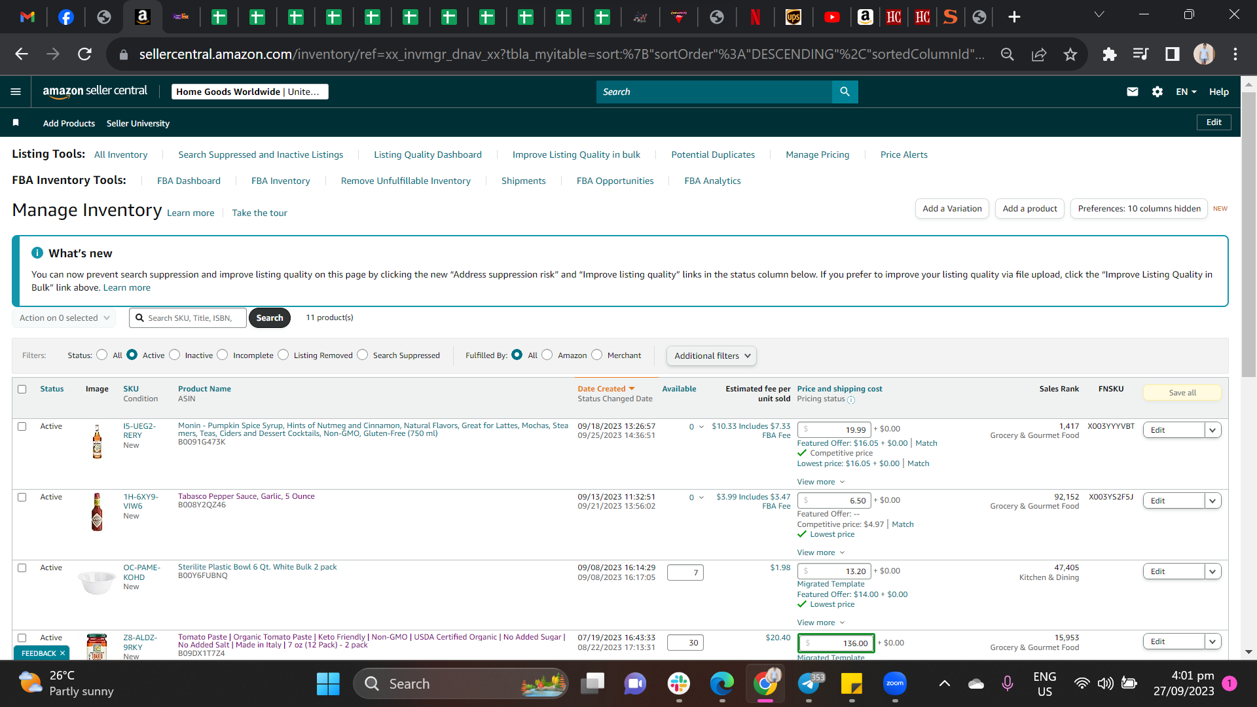
Task: Select the Inactive status filter
Action: 174,355
